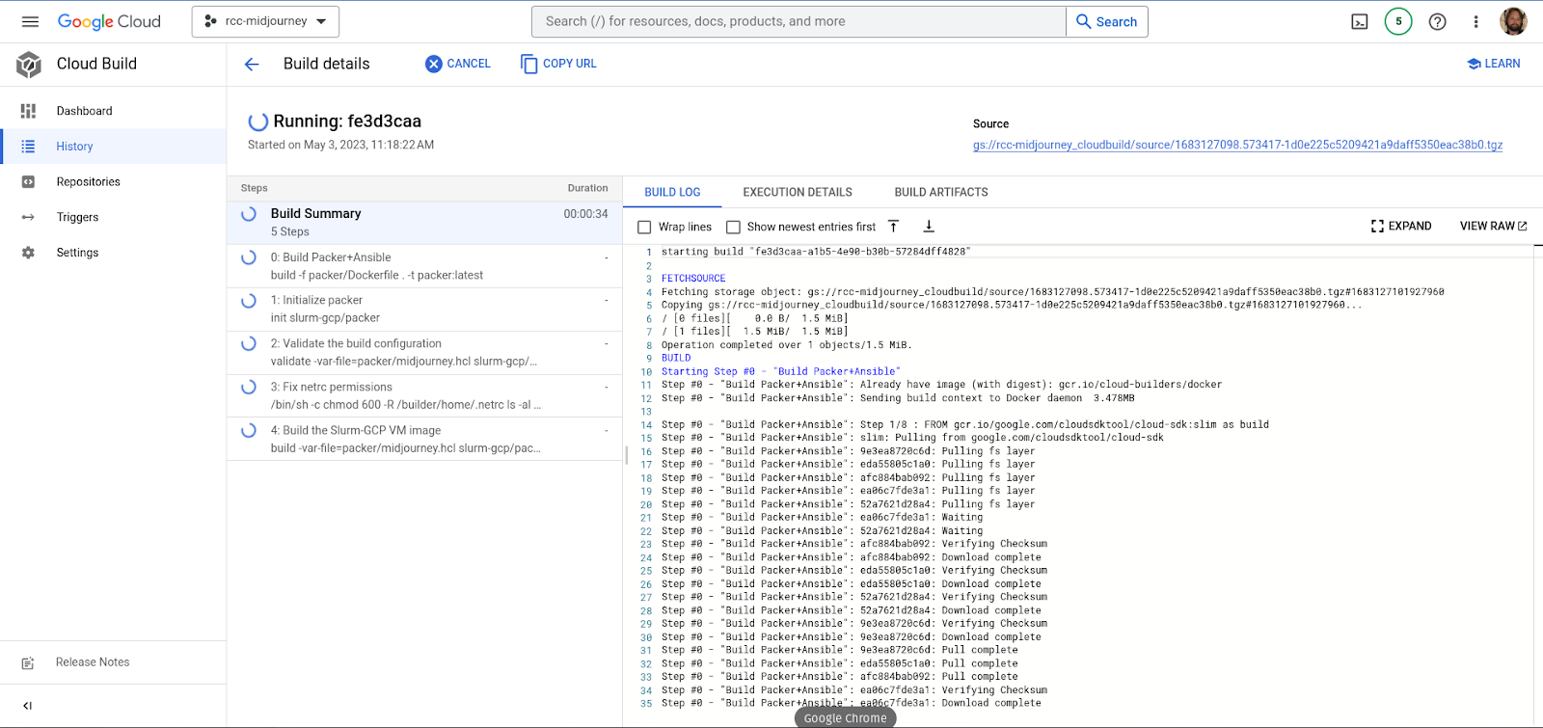Click the blue Search button
Image resolution: width=1543 pixels, height=728 pixels.
[x=1107, y=21]
